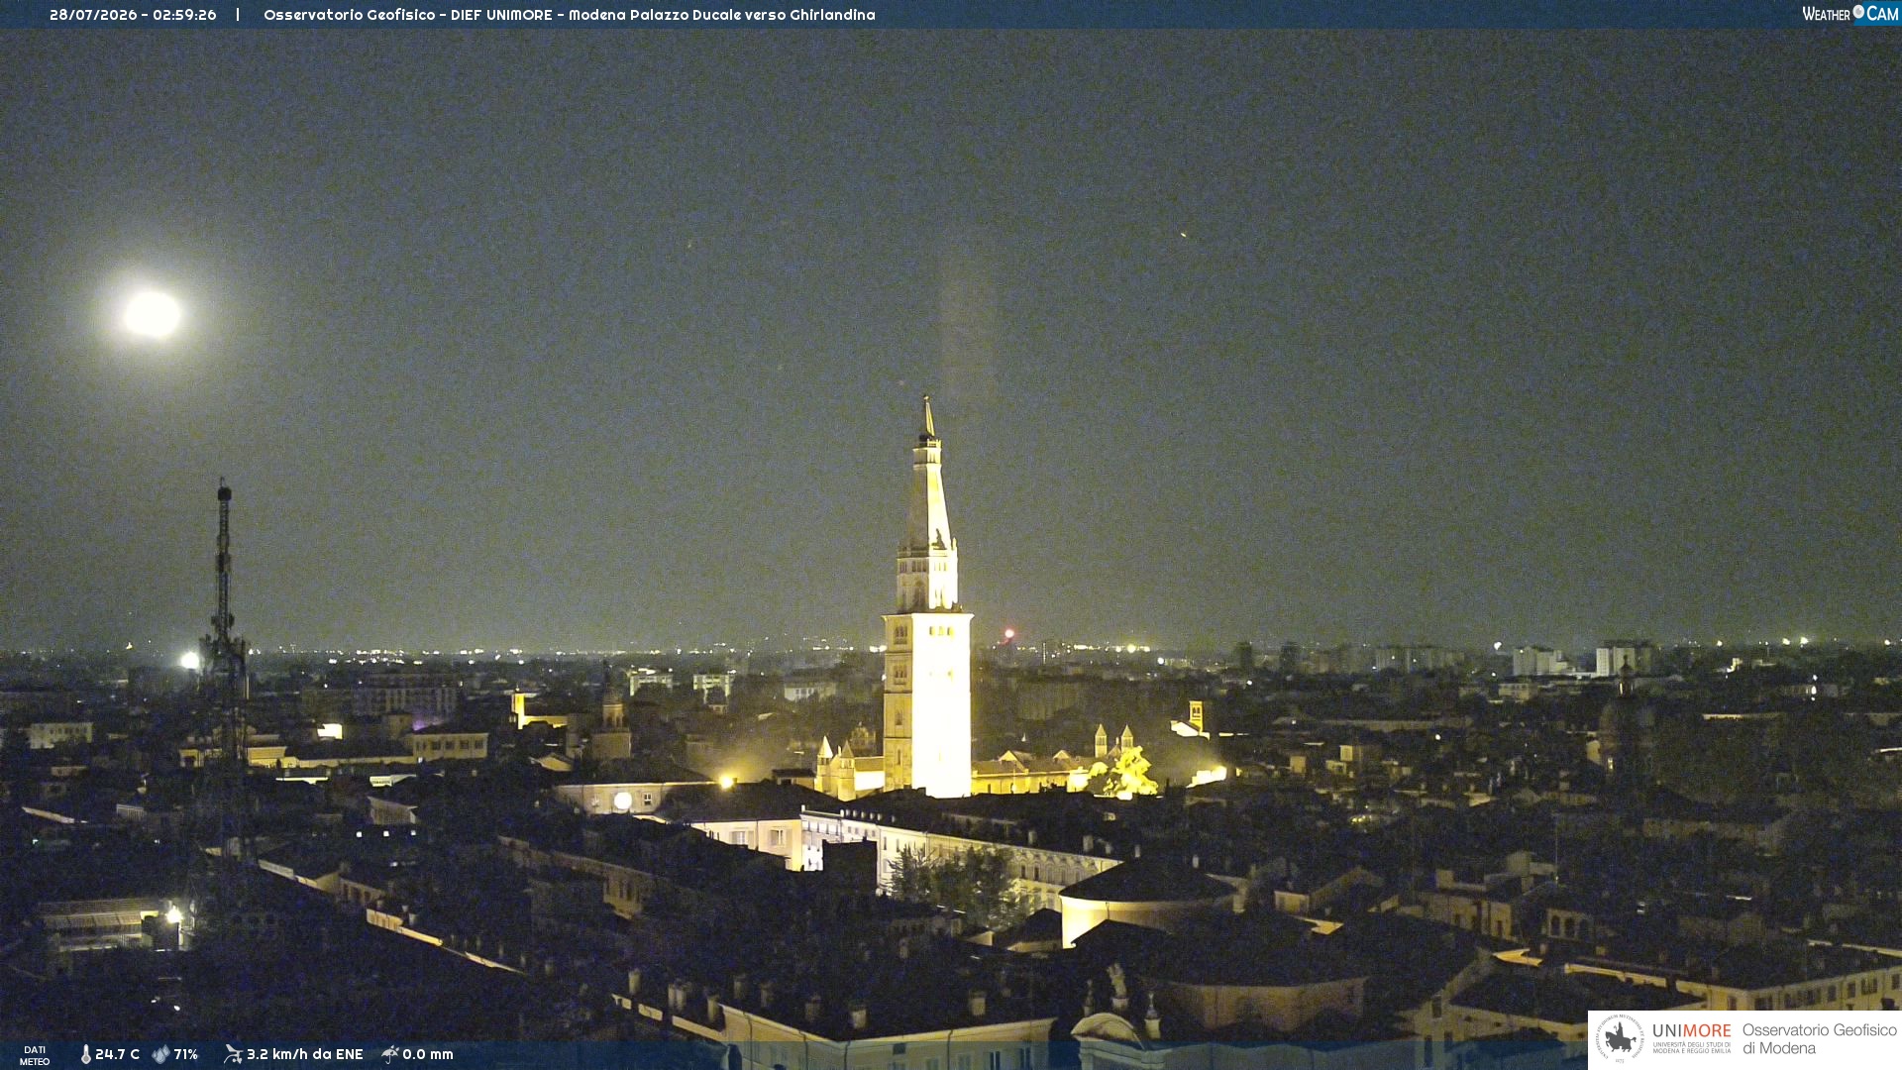Click the 'Osservatorio Geofisico - DIEF UNIMORE' title
This screenshot has height=1070, width=1902.
[x=408, y=15]
